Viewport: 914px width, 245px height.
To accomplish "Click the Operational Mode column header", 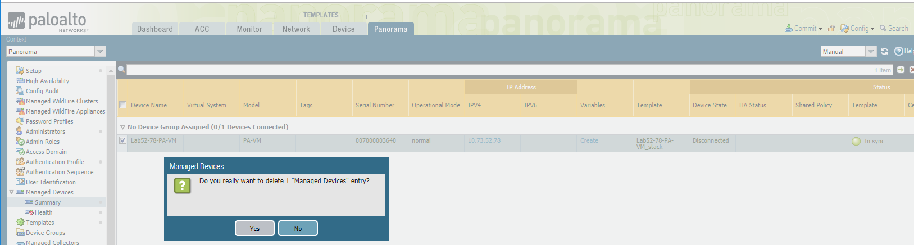I will (436, 105).
